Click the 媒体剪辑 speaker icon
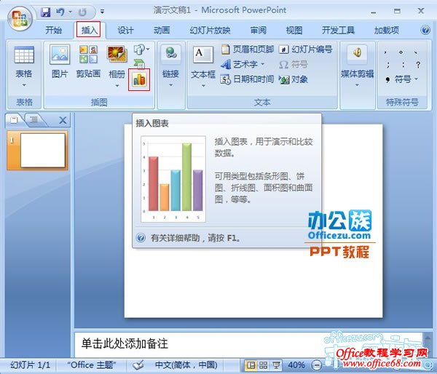The width and height of the screenshot is (437, 374). [358, 53]
